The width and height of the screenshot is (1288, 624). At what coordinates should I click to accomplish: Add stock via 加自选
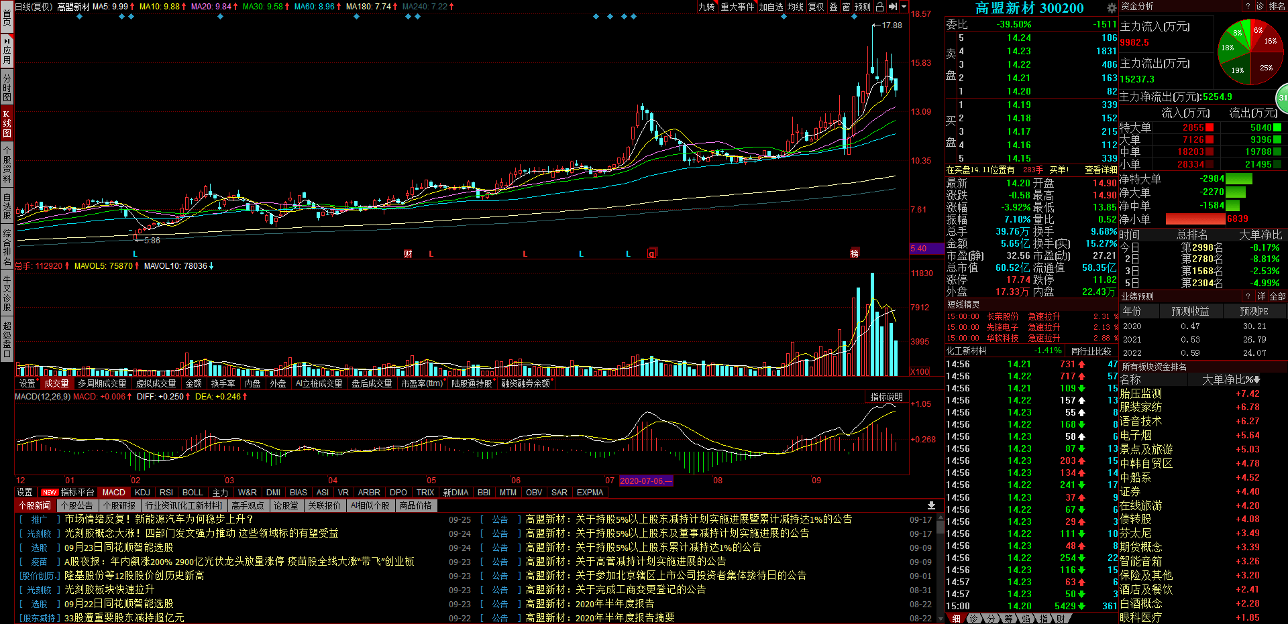(x=771, y=7)
